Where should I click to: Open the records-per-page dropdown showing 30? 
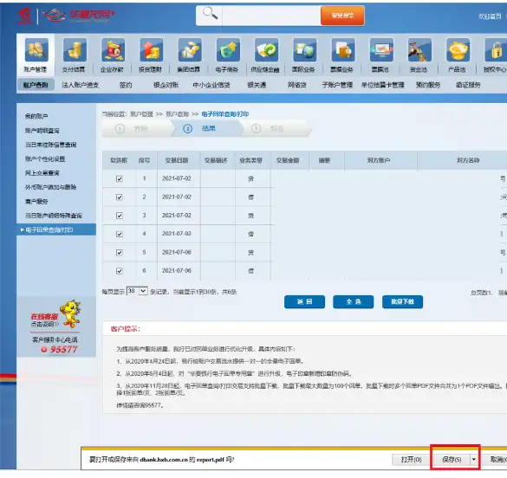pos(137,291)
